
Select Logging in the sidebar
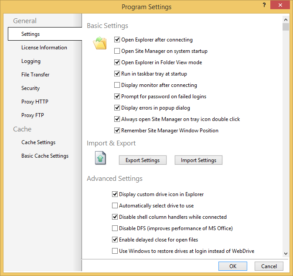point(31,61)
